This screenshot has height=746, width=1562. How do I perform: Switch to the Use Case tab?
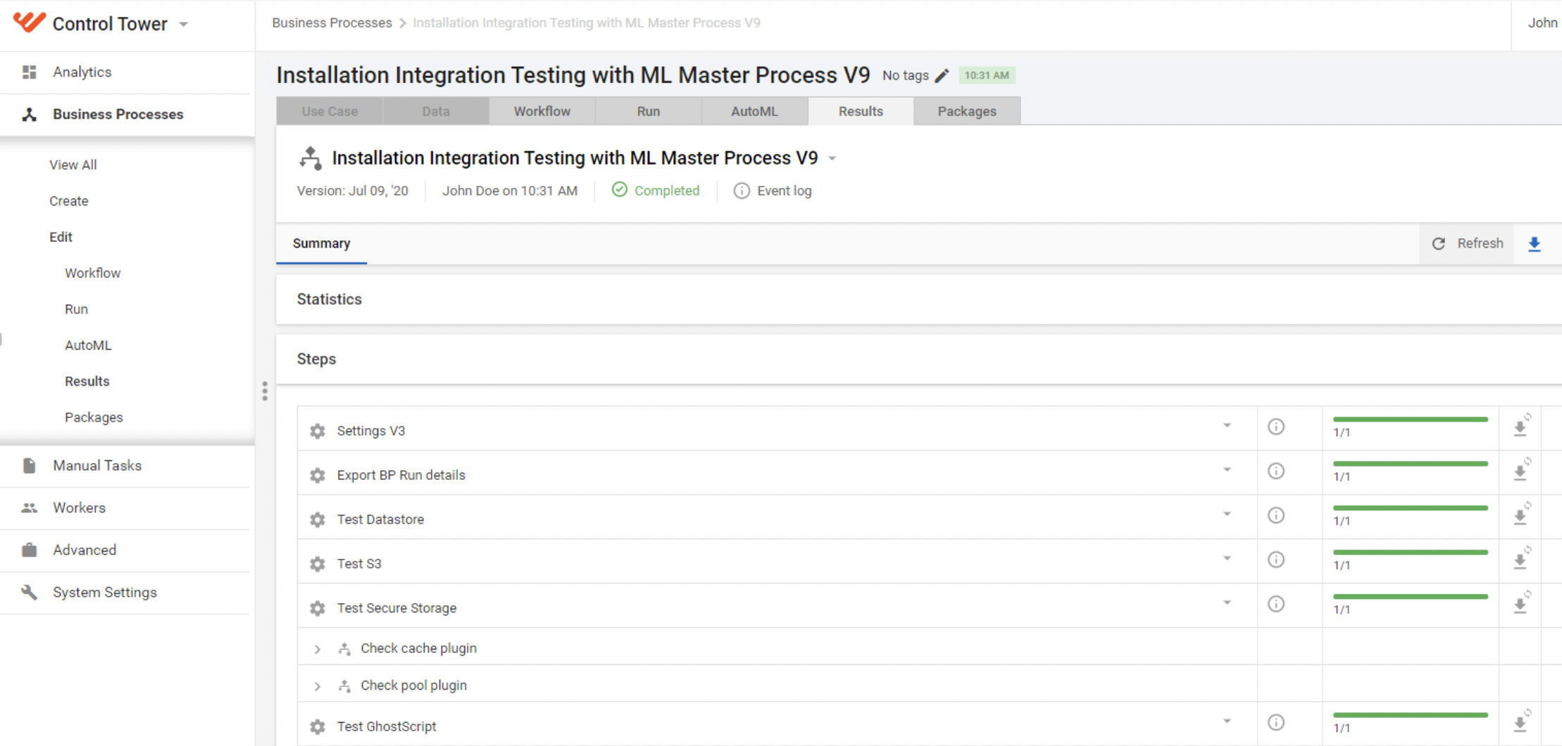tap(330, 111)
